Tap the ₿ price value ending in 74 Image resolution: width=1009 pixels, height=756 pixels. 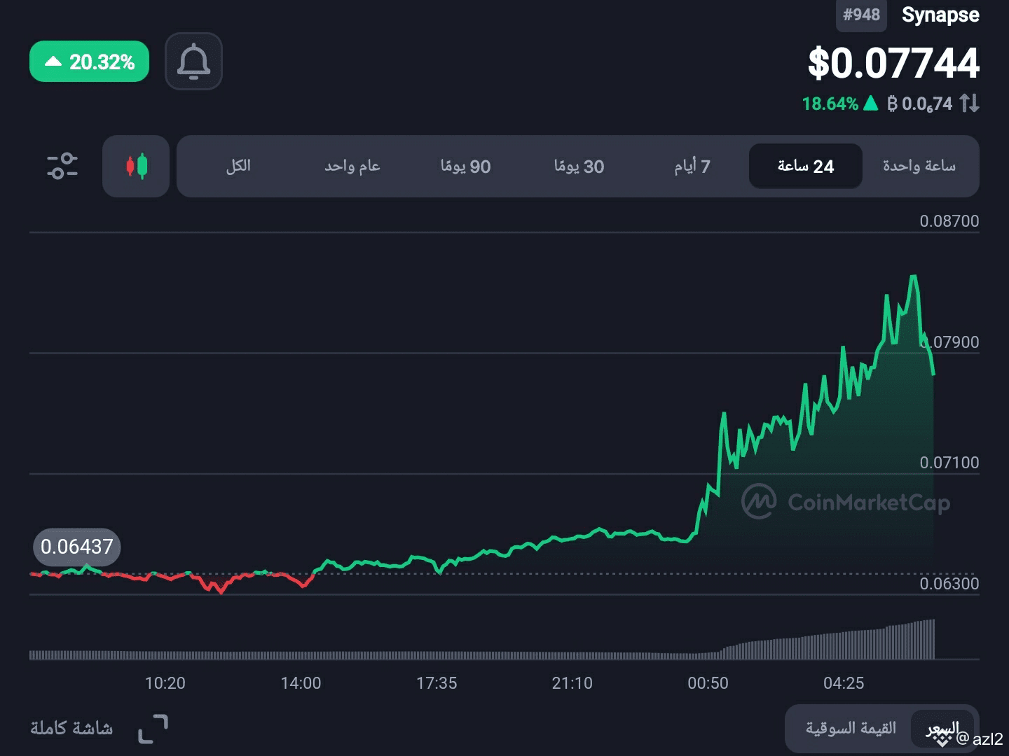click(x=919, y=104)
